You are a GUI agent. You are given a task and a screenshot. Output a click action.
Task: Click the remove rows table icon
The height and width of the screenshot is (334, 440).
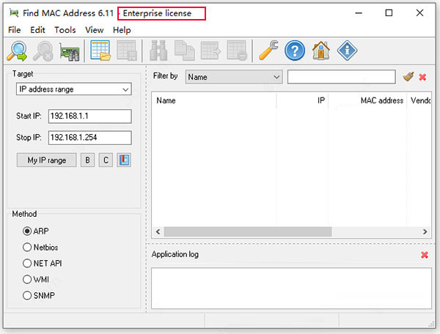pos(237,51)
